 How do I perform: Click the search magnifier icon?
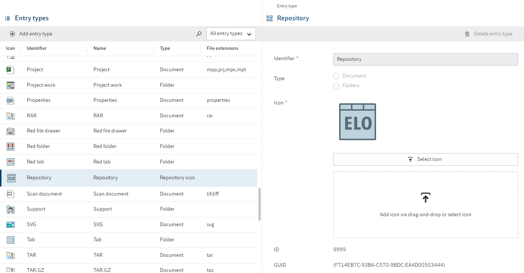199,34
